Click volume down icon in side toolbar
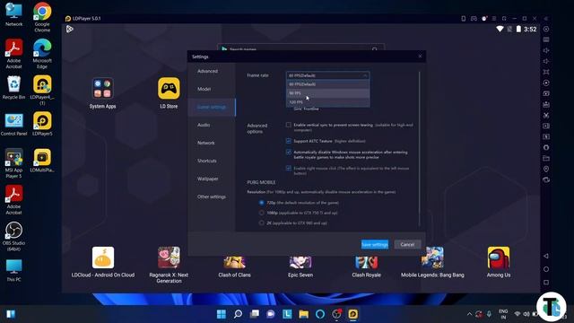This screenshot has width=574, height=323. pos(546,61)
